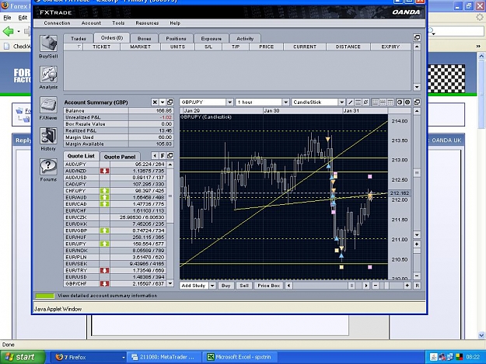Image resolution: width=486 pixels, height=364 pixels.
Task: Select GBP/CHF row in Quote List
Action: [x=115, y=283]
